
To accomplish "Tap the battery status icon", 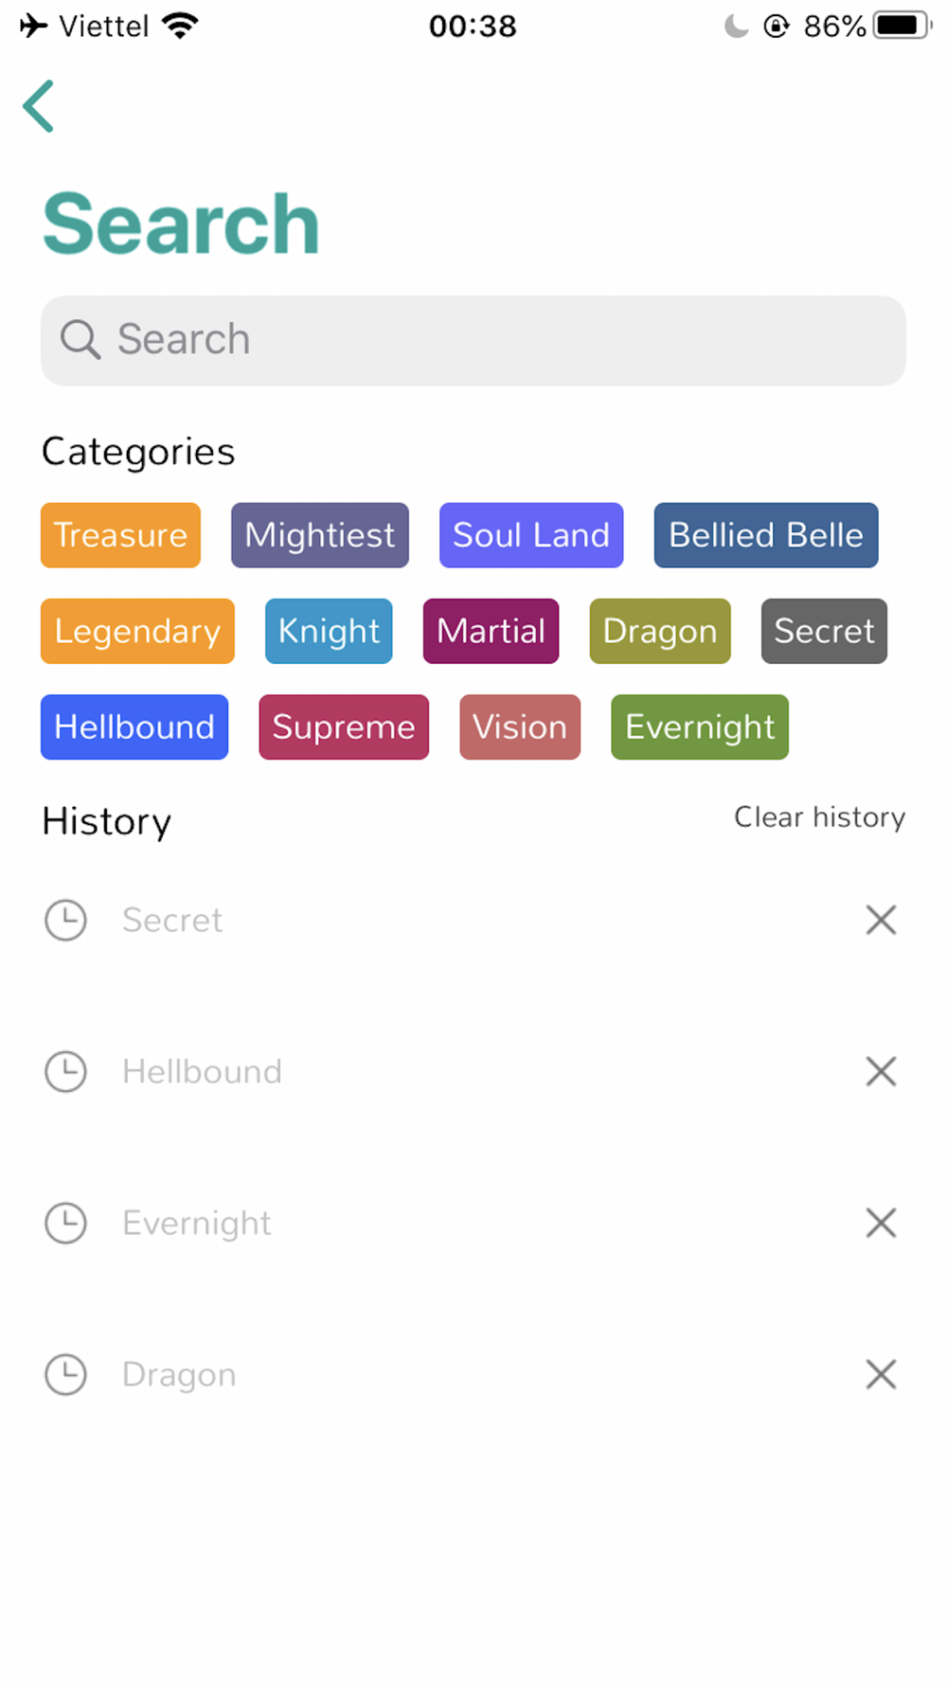I will click(902, 26).
